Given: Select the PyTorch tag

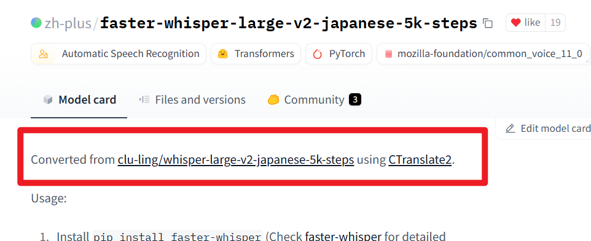Looking at the screenshot, I should click(x=339, y=54).
